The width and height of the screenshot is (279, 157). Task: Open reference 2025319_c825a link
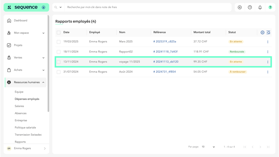[165, 42]
